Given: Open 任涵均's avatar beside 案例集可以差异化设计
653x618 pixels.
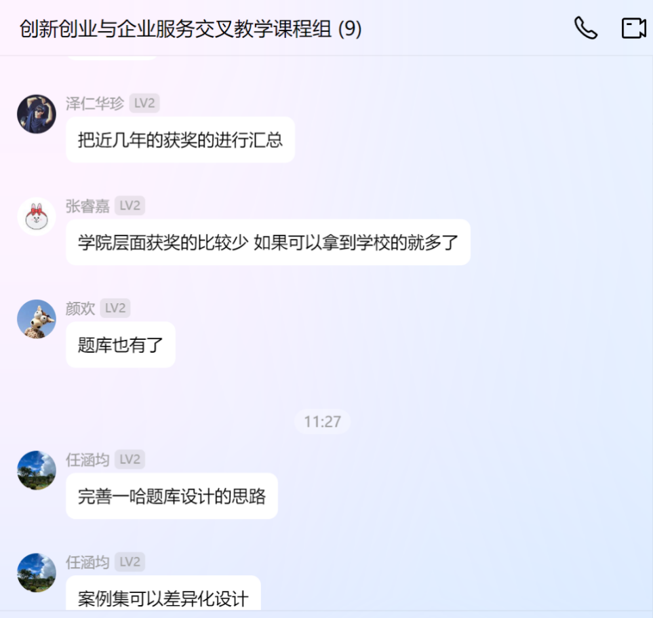Looking at the screenshot, I should click(x=37, y=573).
